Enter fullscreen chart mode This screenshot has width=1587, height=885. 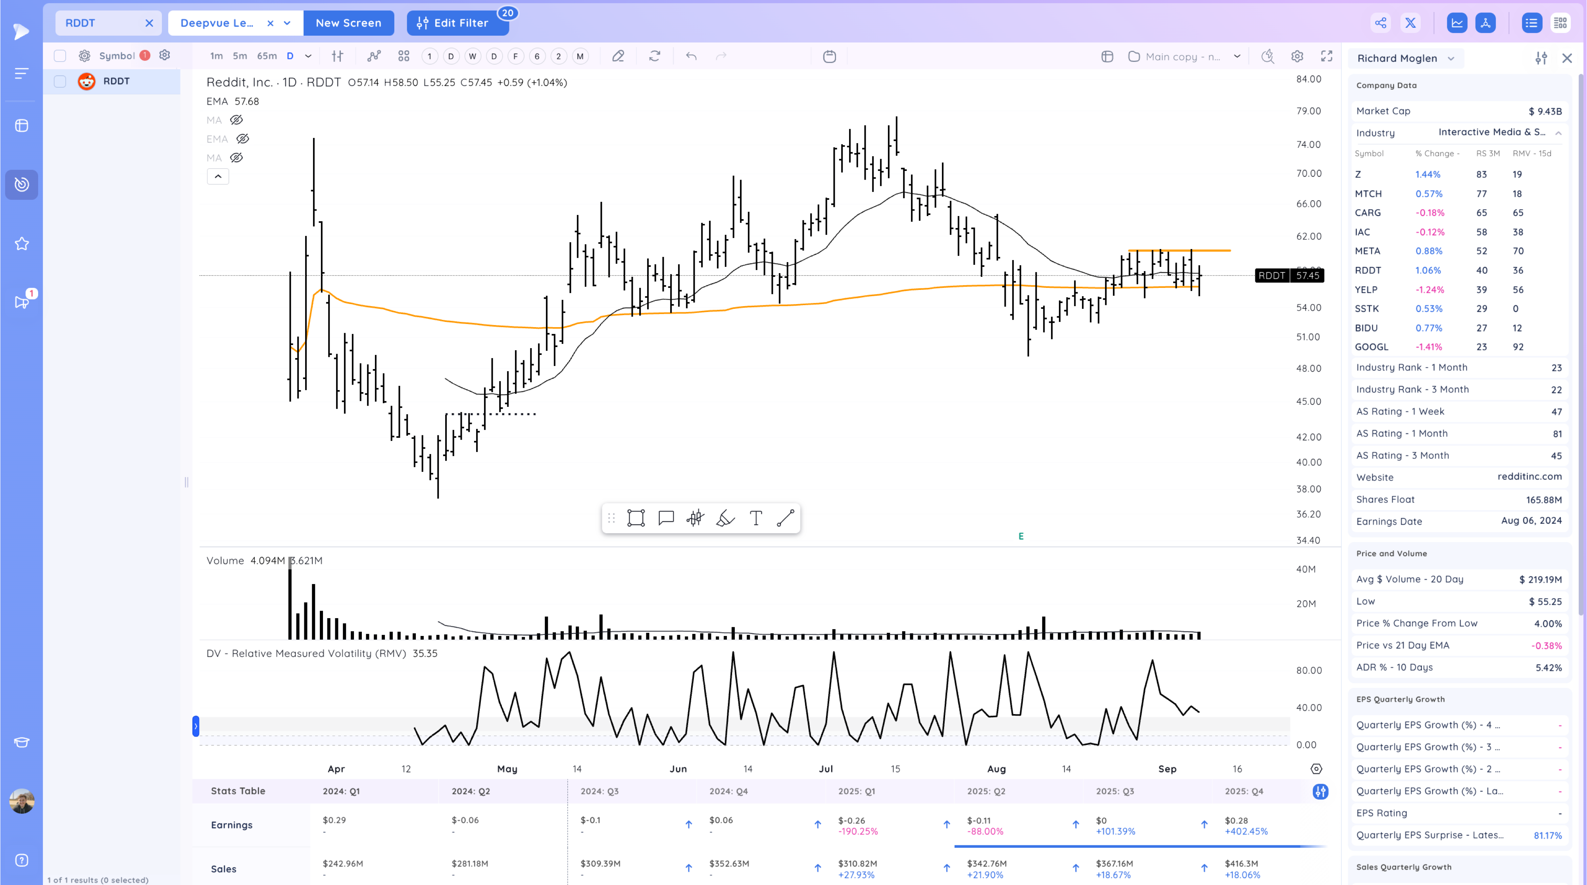[1326, 56]
